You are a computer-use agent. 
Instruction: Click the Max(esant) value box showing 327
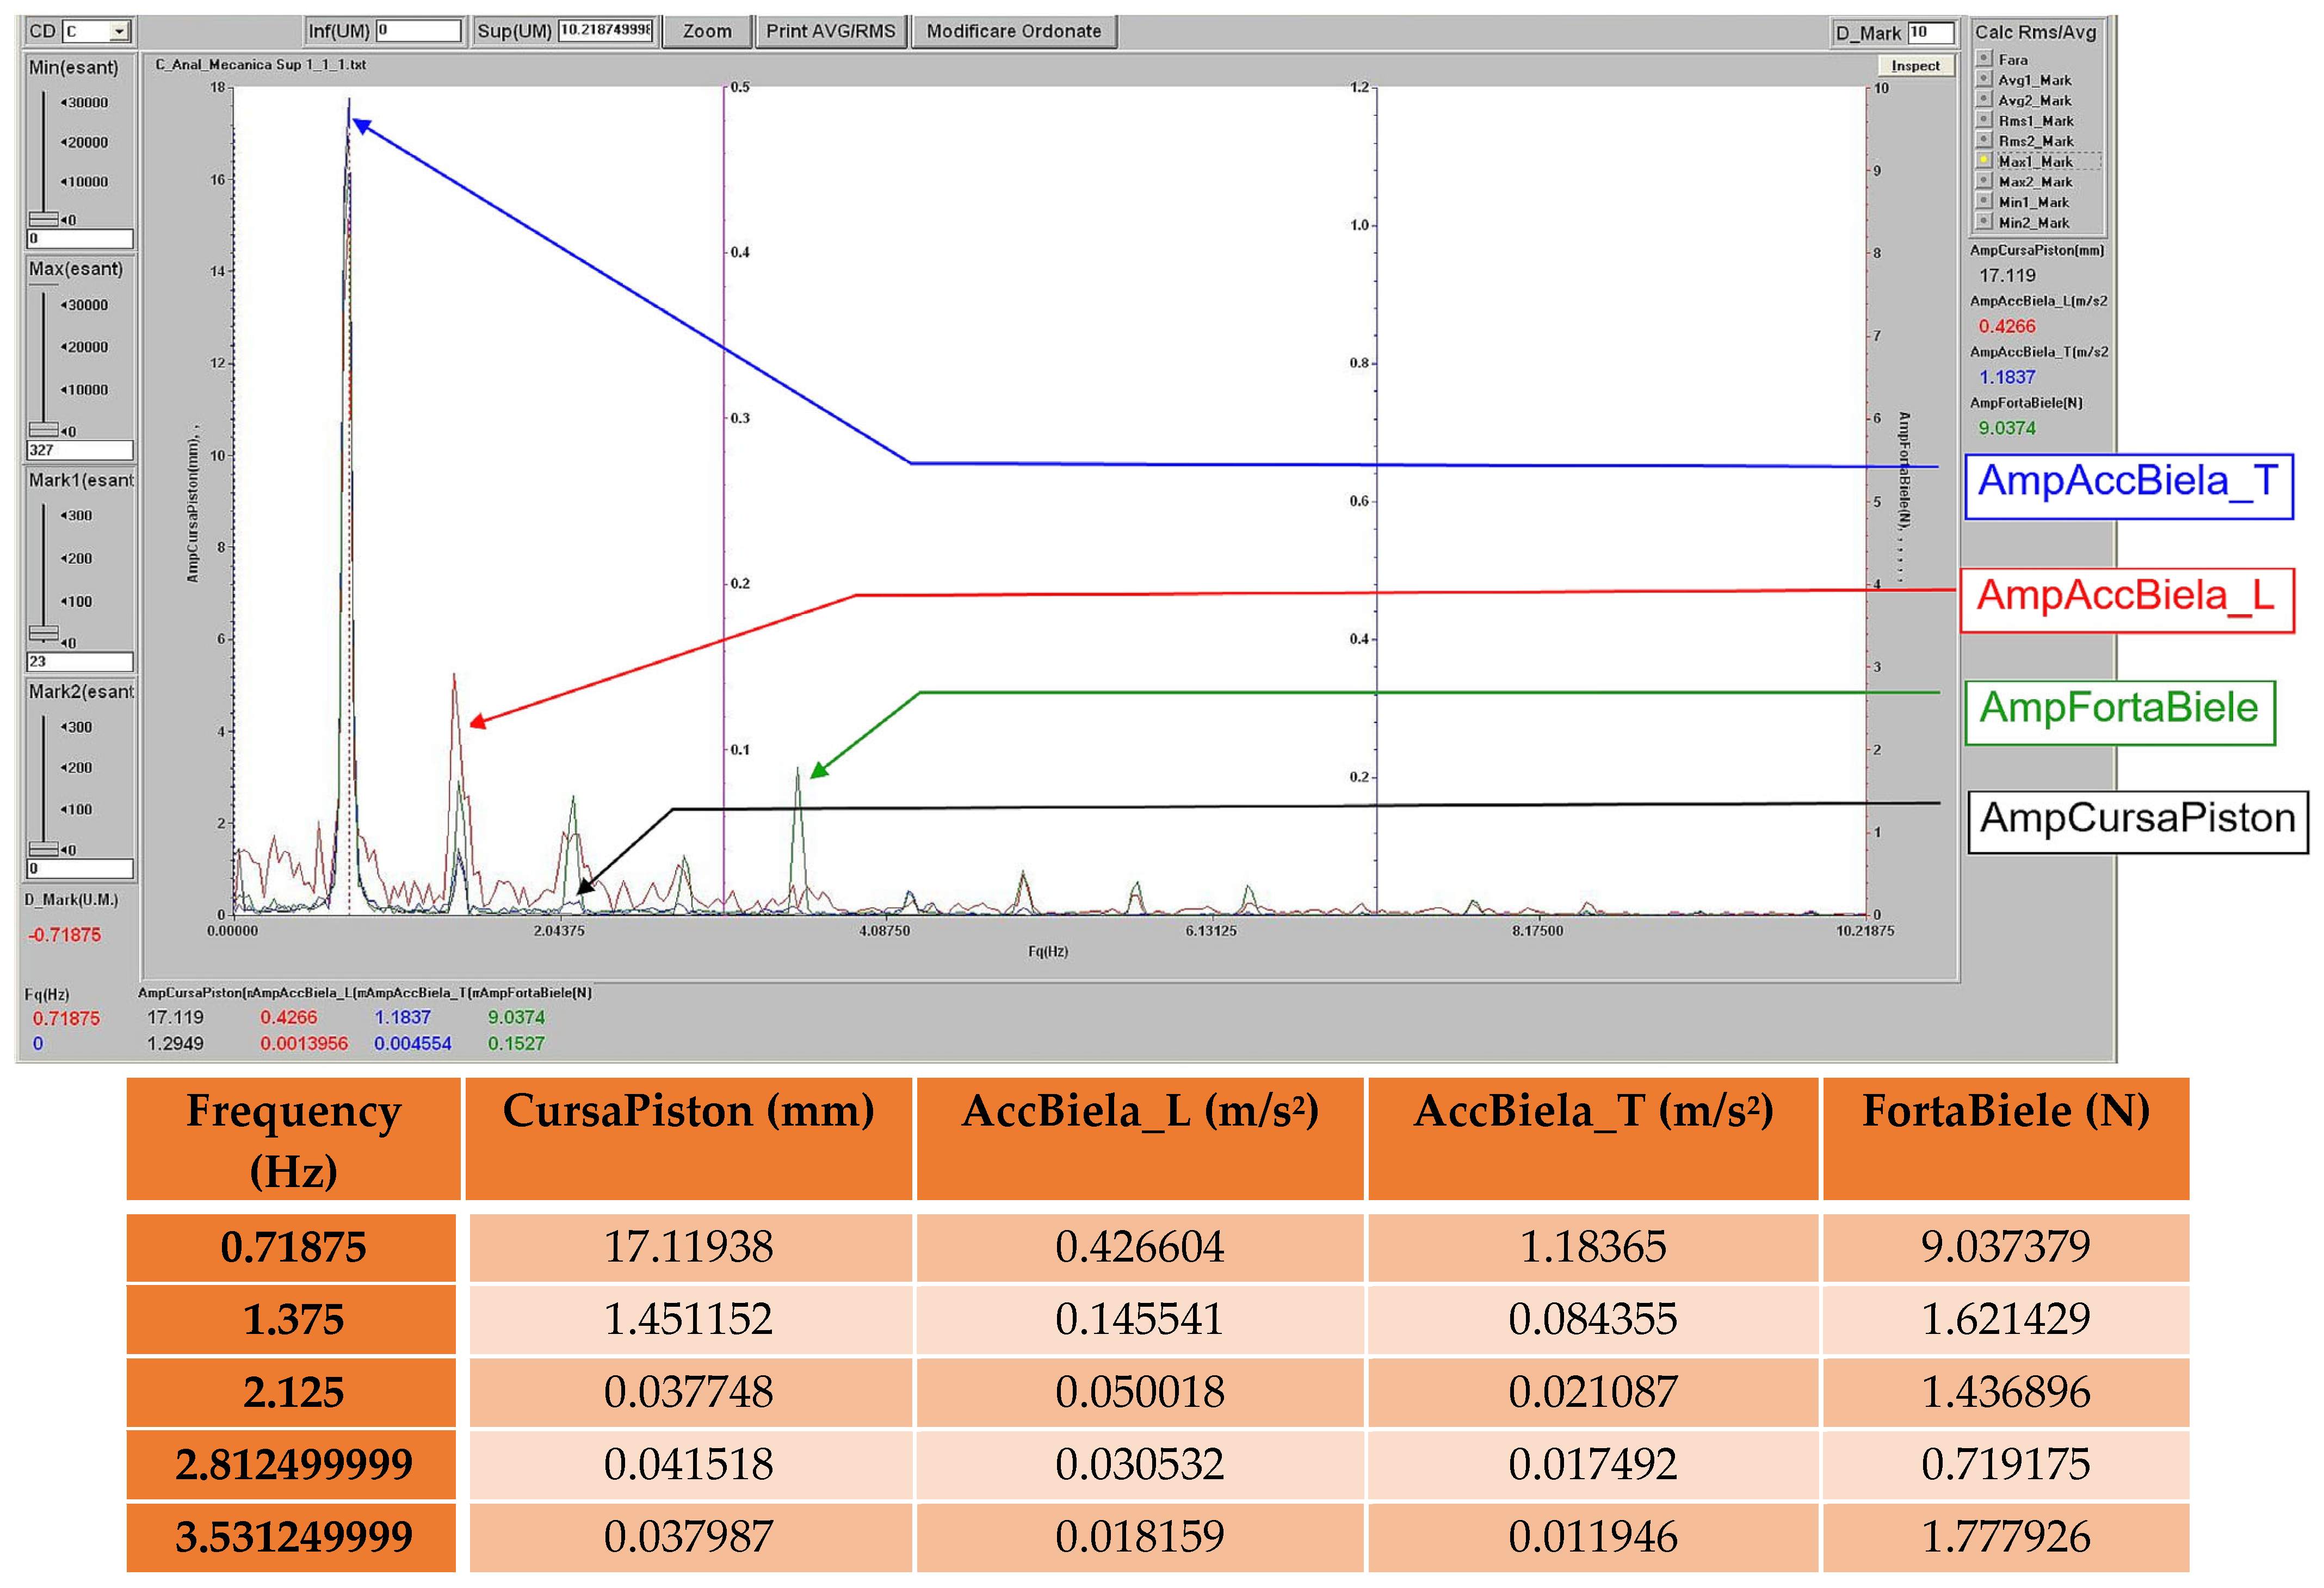tap(80, 450)
